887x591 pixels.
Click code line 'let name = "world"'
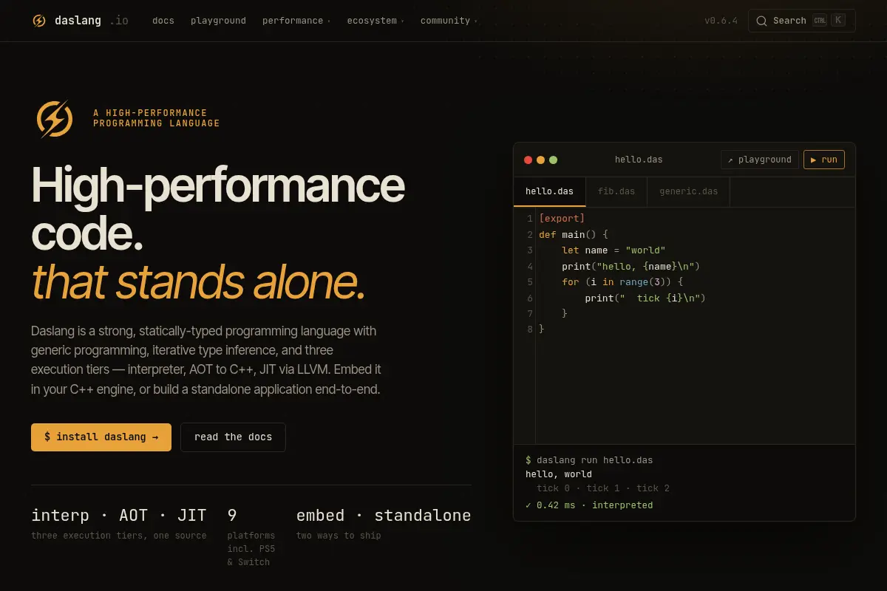(614, 250)
